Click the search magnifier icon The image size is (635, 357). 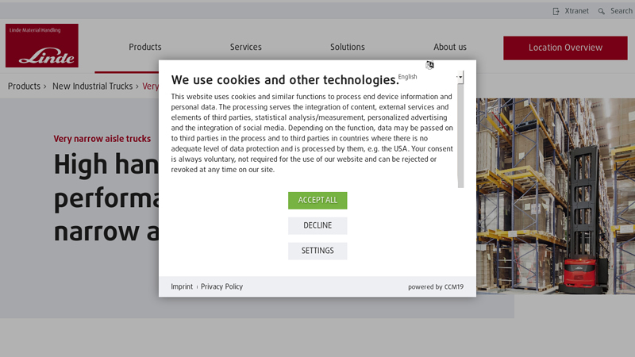click(602, 11)
